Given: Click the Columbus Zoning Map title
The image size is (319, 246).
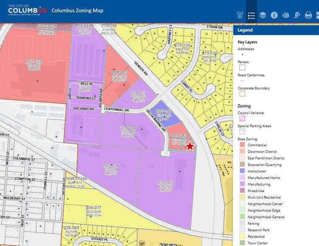Looking at the screenshot, I should 77,10.
